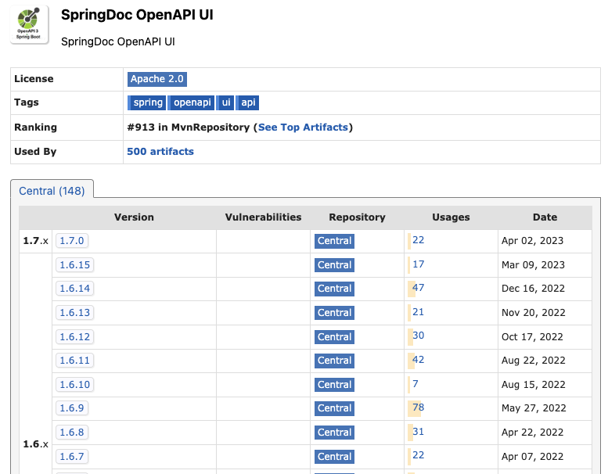The image size is (608, 474).
Task: Click Central repository badge for 1.6.13
Action: 334,313
